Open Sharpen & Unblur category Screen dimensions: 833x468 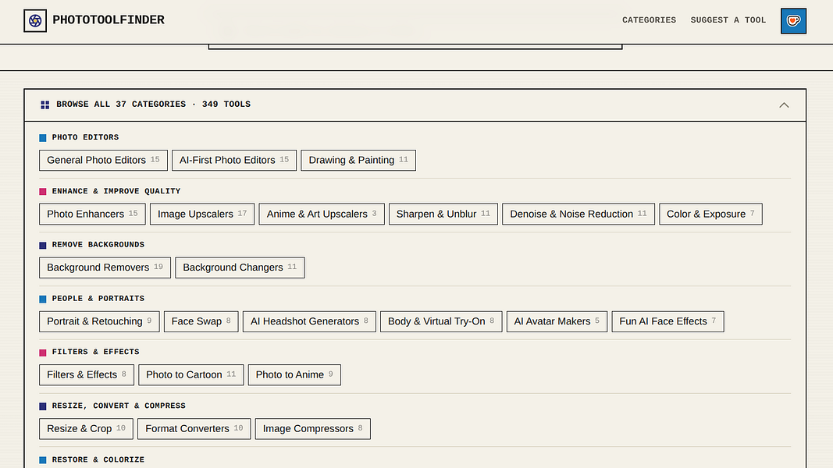[443, 214]
